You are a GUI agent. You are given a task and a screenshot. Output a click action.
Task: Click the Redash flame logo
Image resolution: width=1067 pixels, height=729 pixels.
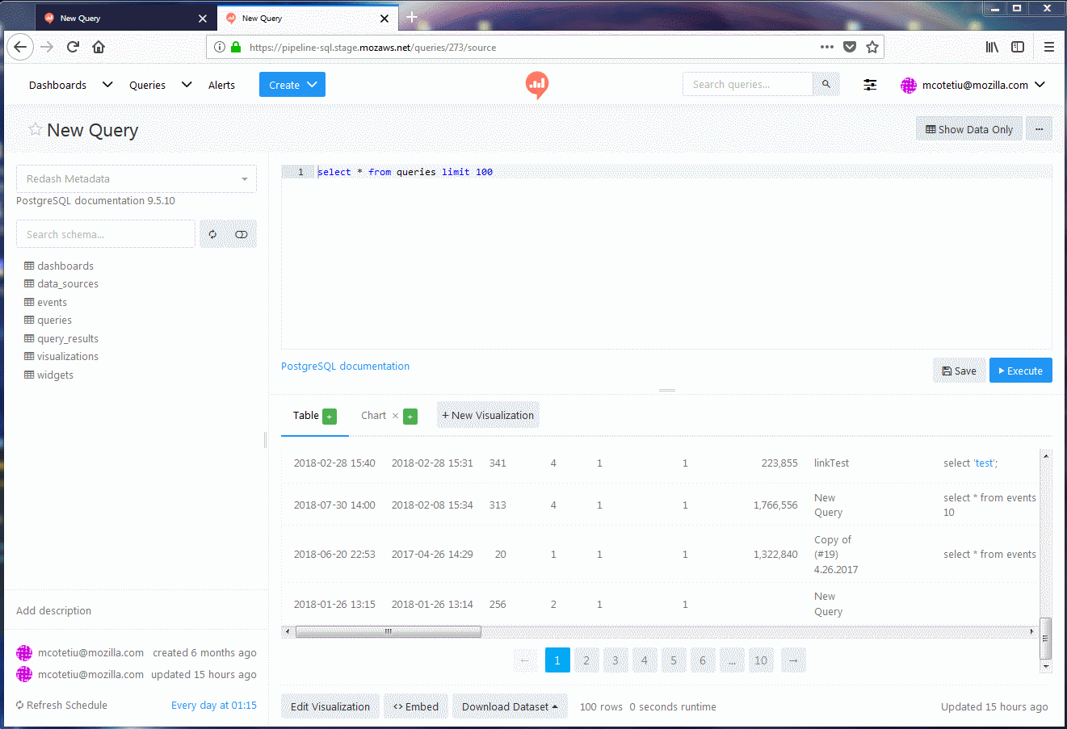click(x=536, y=84)
